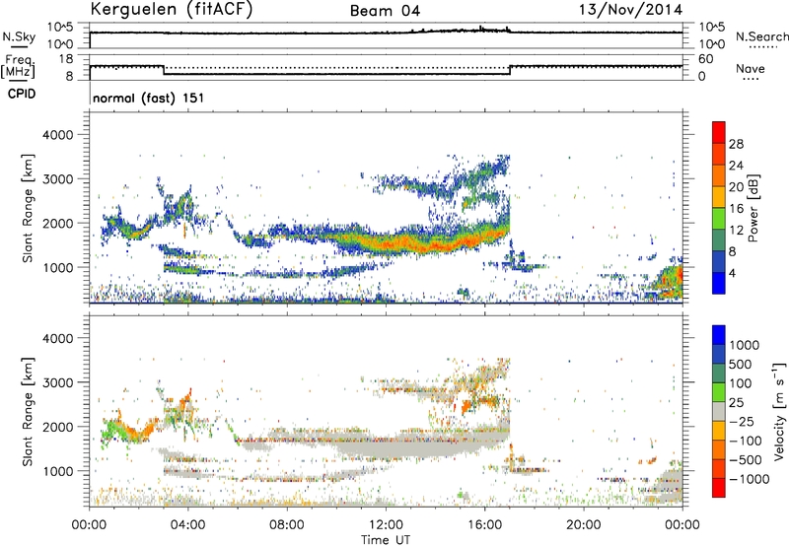Click the 'Beam 04' heading
This screenshot has width=789, height=546.
pos(385,11)
